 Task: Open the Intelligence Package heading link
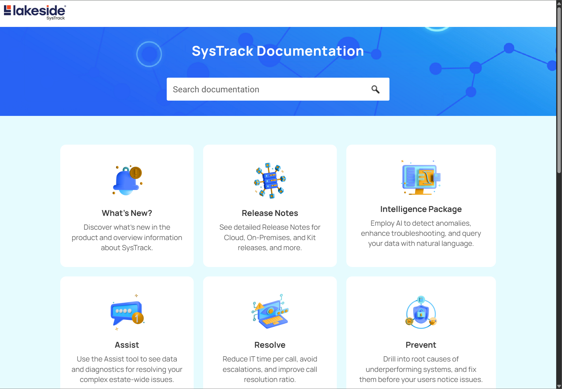421,209
